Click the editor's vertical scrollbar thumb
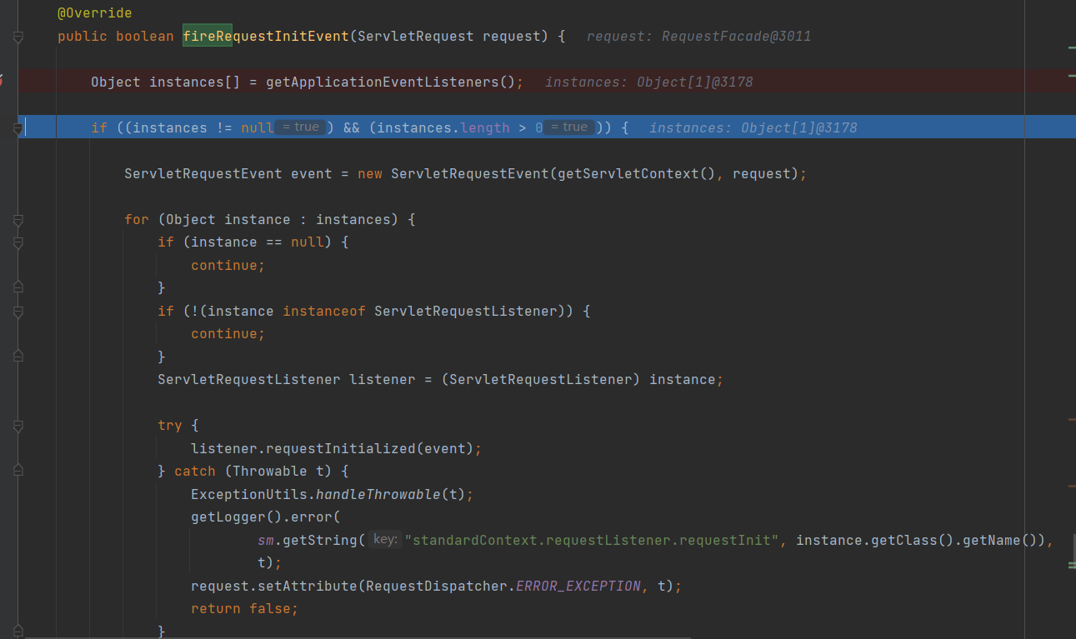Viewport: 1076px width, 639px height. 1073,551
